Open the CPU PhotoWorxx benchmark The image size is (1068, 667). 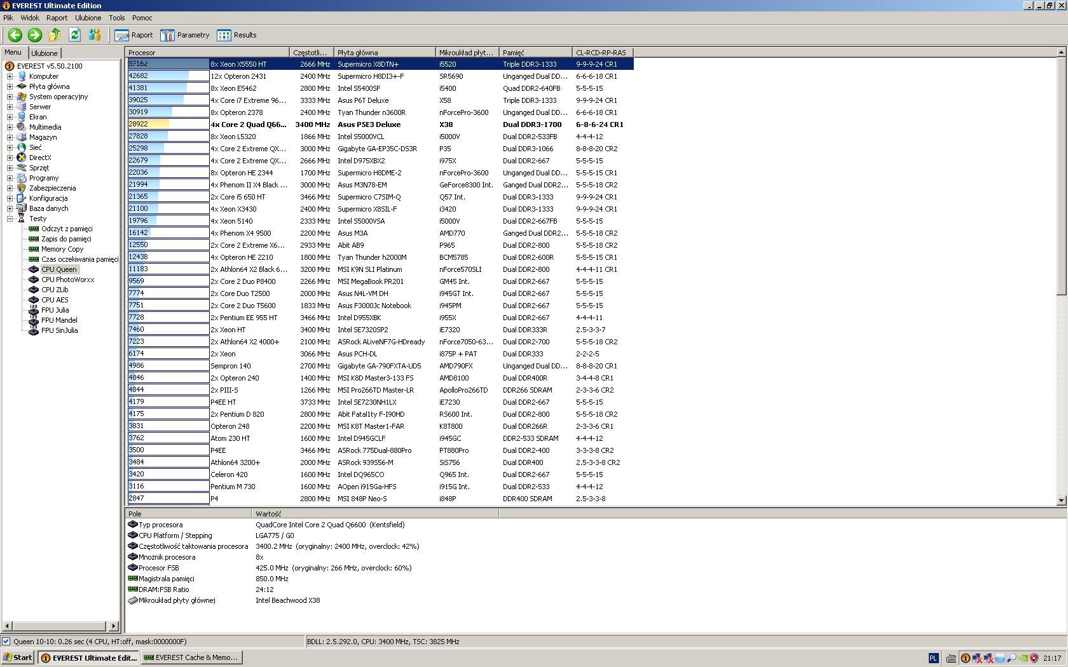(x=67, y=280)
